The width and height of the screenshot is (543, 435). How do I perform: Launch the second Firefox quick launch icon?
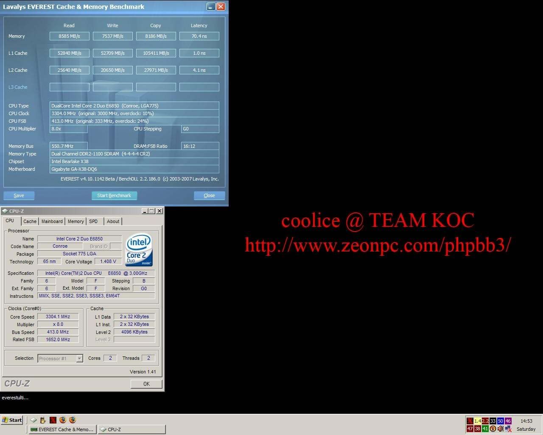[73, 420]
